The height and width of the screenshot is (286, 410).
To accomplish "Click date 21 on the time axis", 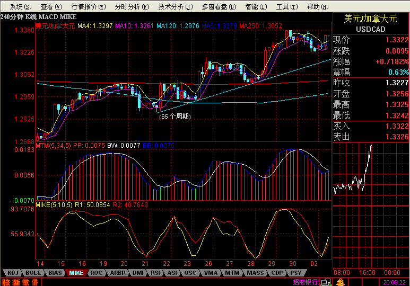I will [x=145, y=264].
